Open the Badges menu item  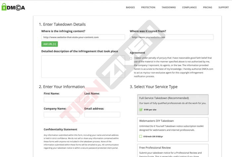(x=130, y=7)
